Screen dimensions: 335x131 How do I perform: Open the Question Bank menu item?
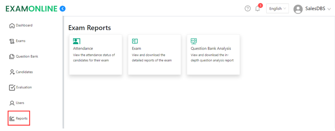pos(23,57)
